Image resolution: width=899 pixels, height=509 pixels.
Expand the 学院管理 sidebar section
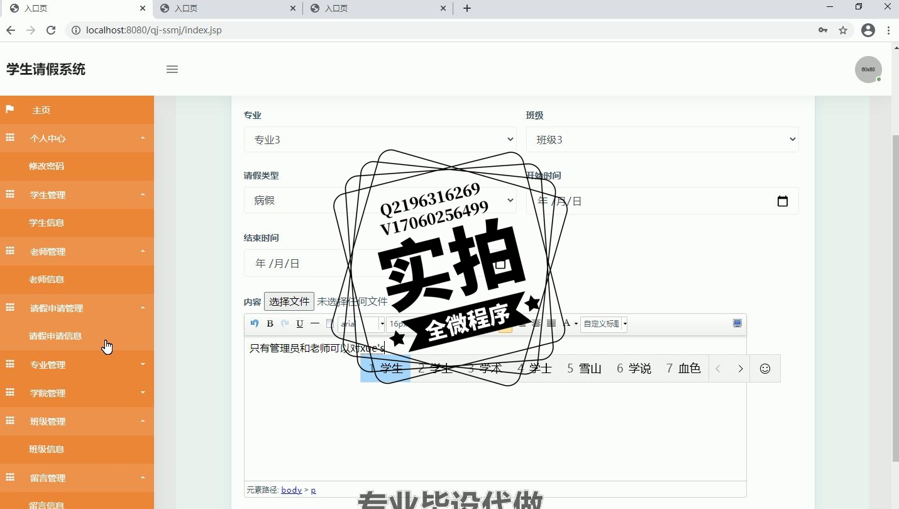tap(77, 393)
